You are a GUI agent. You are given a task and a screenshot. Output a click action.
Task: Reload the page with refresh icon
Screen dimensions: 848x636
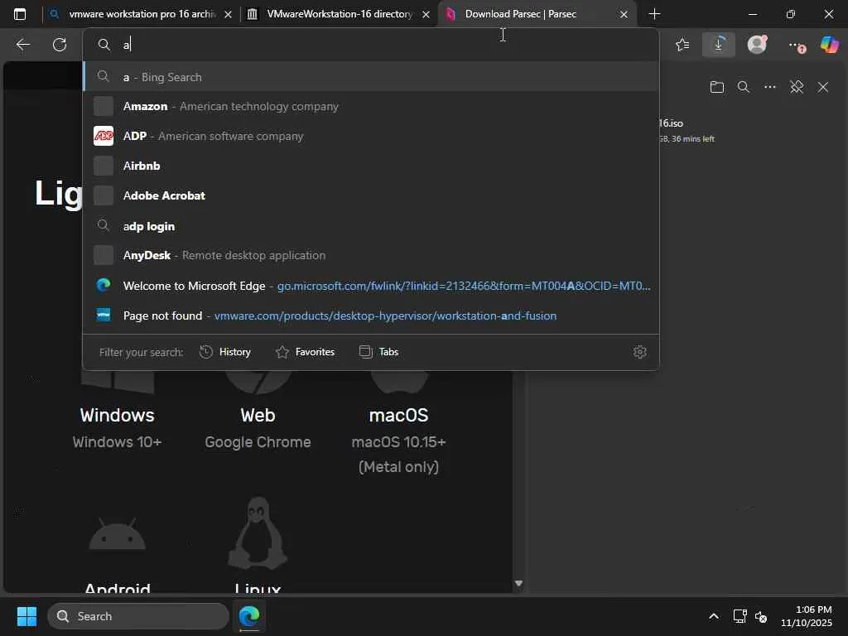[60, 45]
